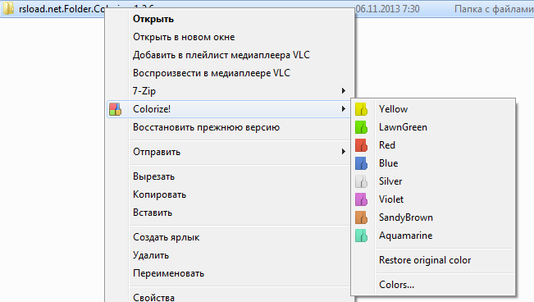The height and width of the screenshot is (302, 534).
Task: Pick Violet from the color list
Action: (391, 199)
